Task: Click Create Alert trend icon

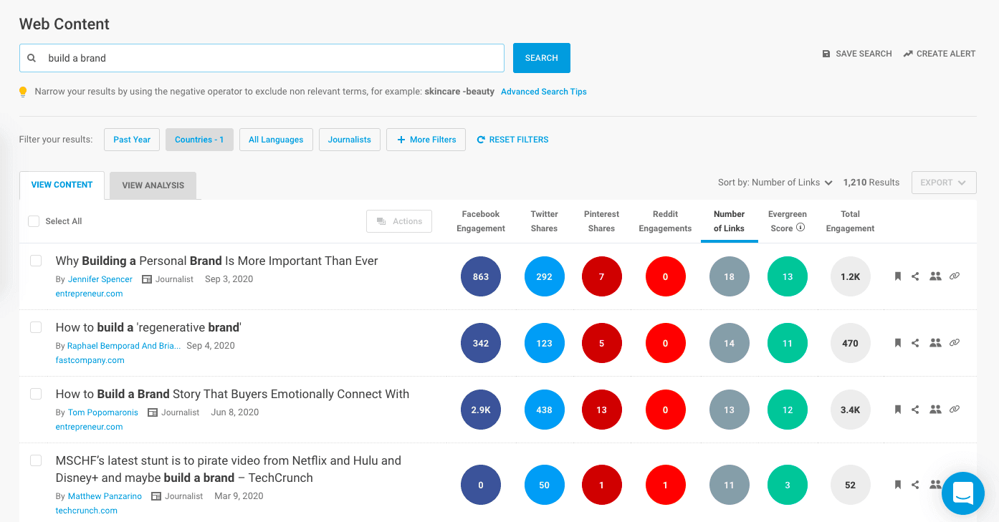Action: tap(908, 54)
